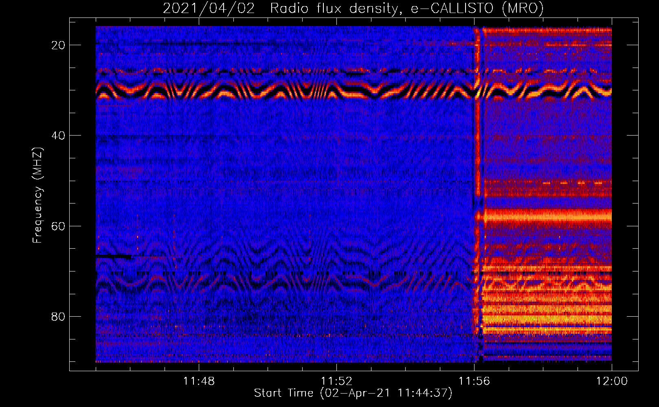Click the 20 frequency tick label
The image size is (659, 407).
tap(58, 45)
